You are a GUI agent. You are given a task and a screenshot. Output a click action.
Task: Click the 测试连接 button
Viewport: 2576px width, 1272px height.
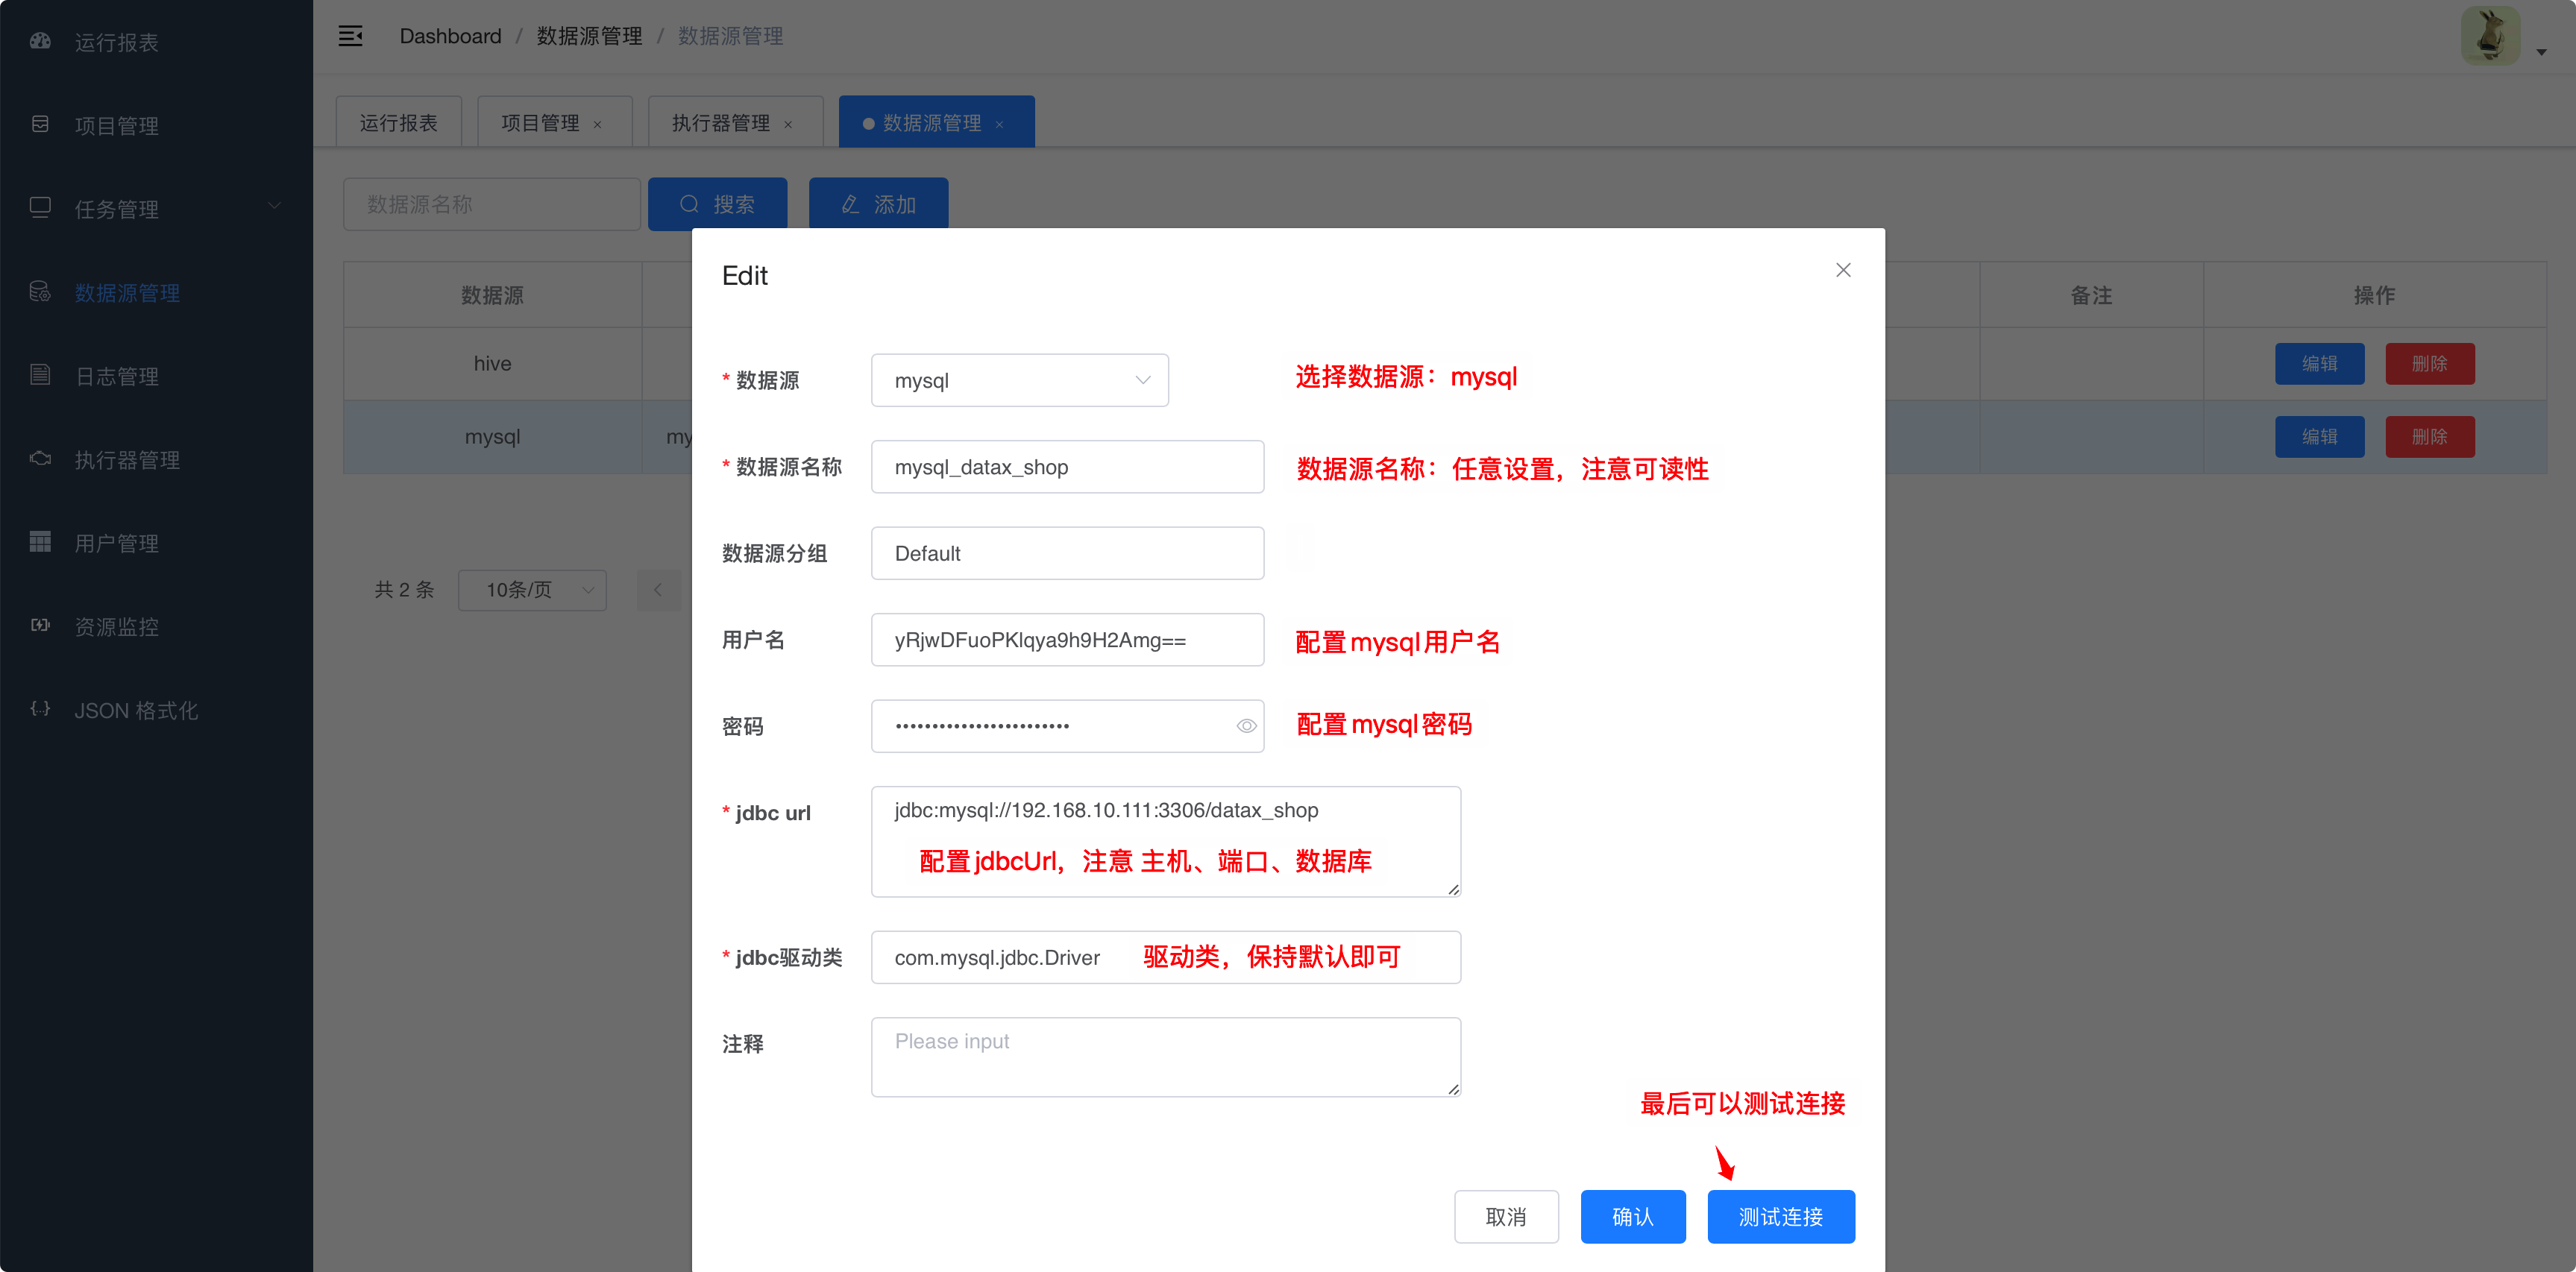(x=1780, y=1216)
